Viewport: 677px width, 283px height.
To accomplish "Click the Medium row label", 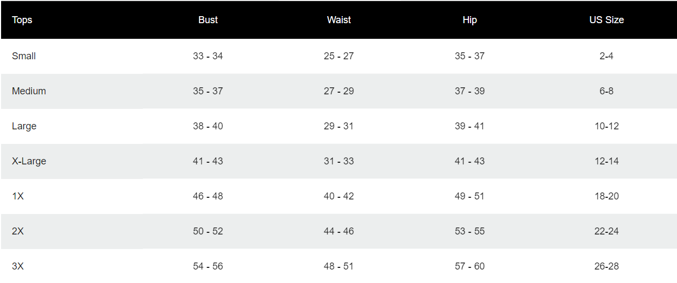I will click(x=29, y=91).
